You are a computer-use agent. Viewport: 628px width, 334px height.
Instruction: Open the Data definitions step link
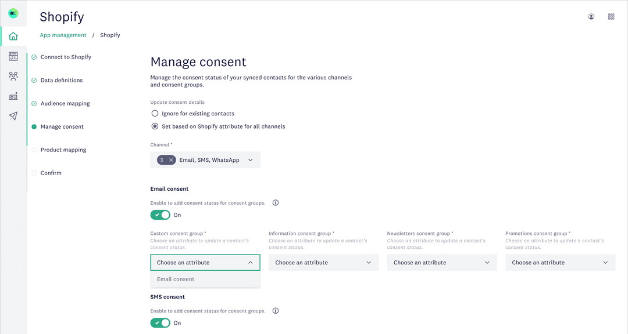coord(60,80)
